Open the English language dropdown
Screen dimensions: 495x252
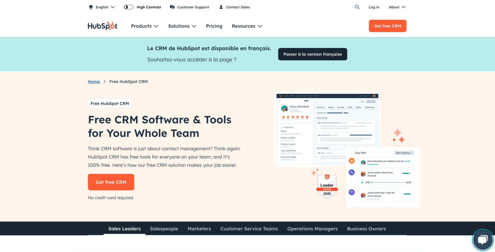click(x=105, y=7)
